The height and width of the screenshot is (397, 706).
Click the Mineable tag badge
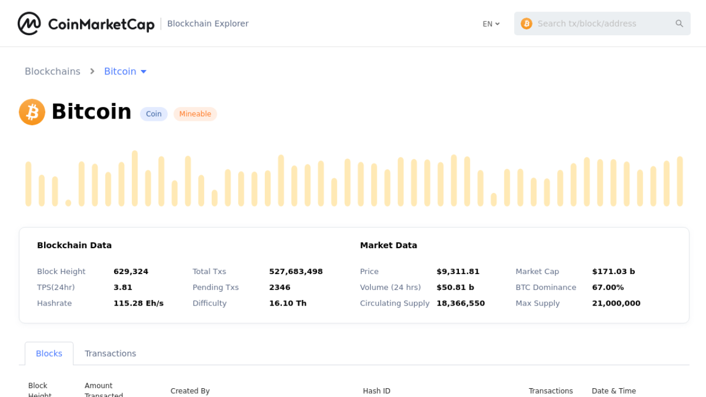195,114
